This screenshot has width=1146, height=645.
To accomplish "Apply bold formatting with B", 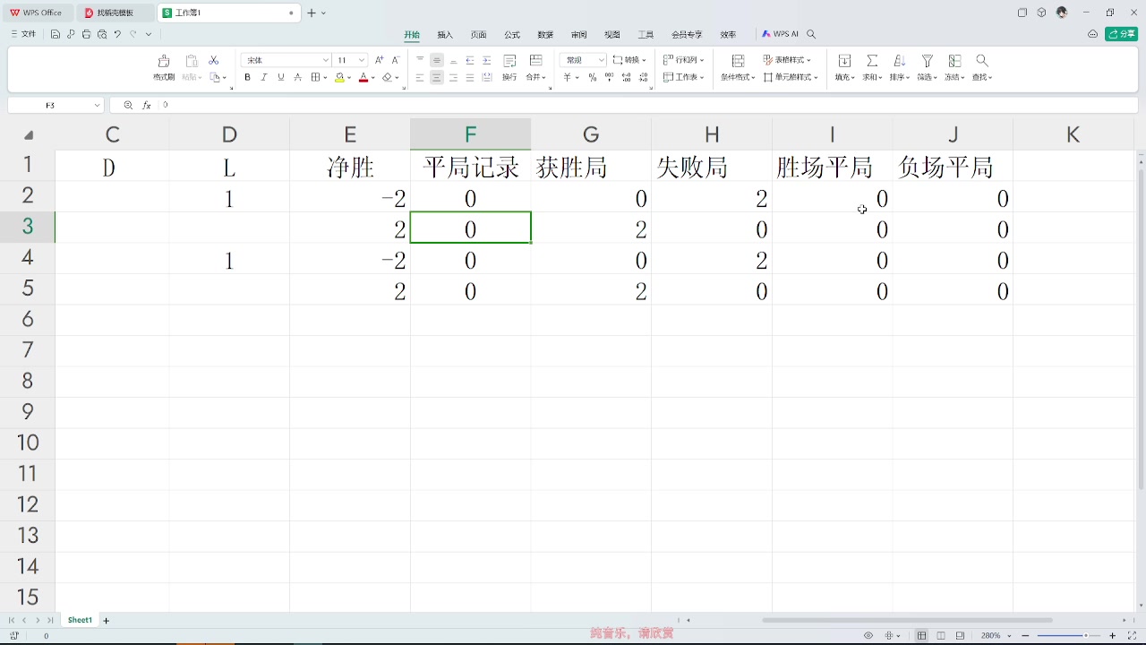I will 247,78.
